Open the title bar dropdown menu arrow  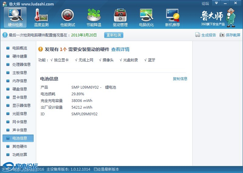(216, 3)
